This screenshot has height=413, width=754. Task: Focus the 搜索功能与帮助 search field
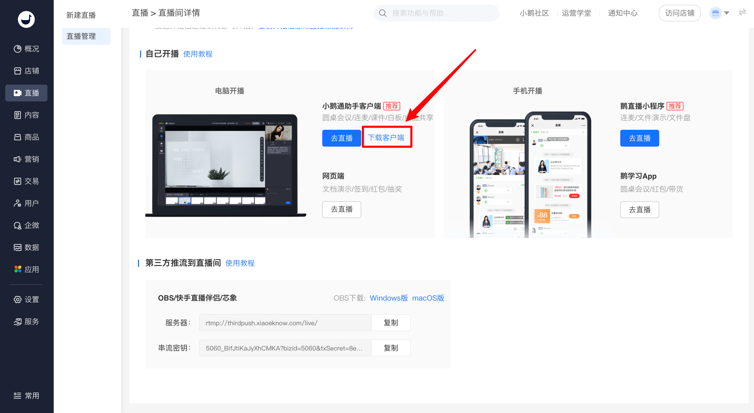click(x=436, y=13)
